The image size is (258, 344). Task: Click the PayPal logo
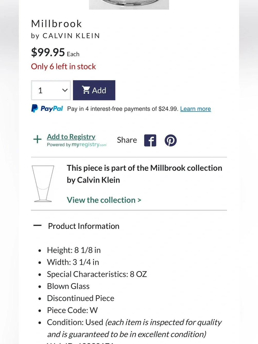point(47,108)
